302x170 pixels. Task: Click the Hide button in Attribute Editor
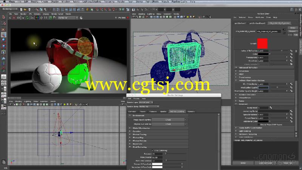pyautogui.click(x=296, y=35)
